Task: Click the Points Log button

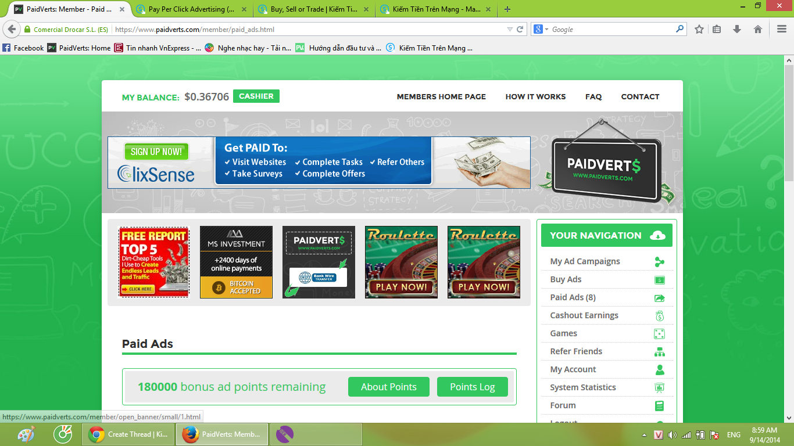Action: [472, 387]
